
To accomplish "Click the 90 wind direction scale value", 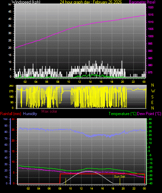I will 12,102.
